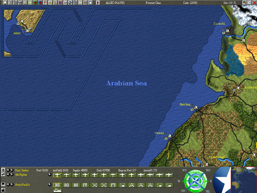Click the 'i' information toolbar icon
This screenshot has width=257, height=193.
click(25, 3)
